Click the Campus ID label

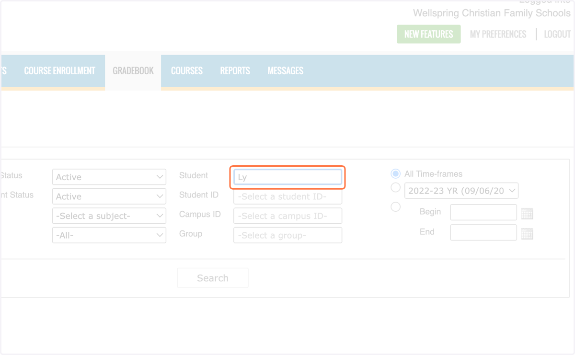(200, 214)
